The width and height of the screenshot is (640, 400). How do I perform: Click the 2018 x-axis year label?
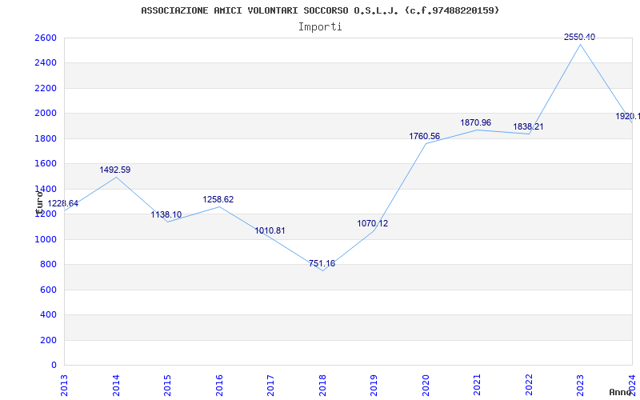[x=322, y=385]
